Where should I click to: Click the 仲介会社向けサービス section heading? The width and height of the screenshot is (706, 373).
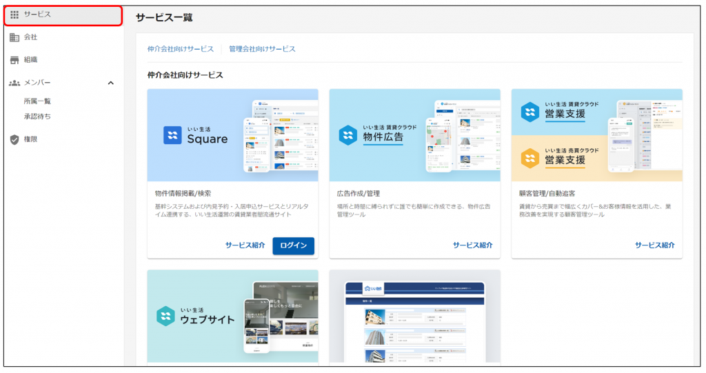185,75
